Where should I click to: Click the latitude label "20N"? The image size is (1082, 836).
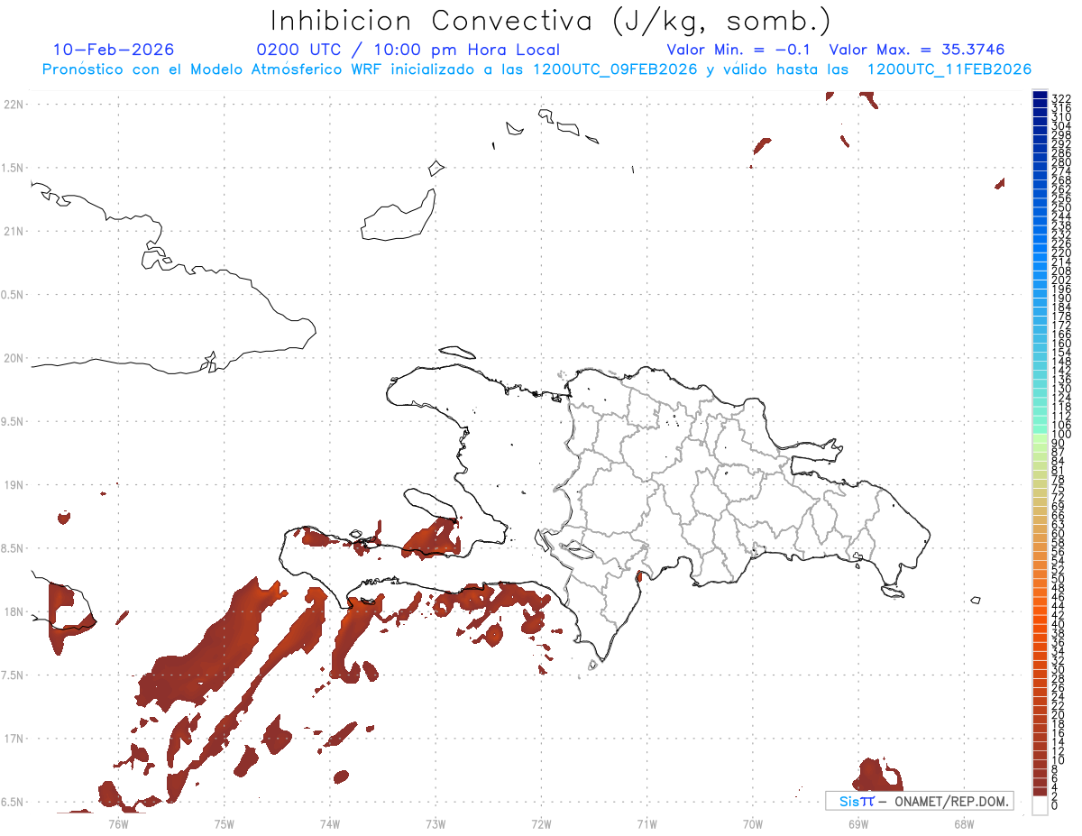14,358
